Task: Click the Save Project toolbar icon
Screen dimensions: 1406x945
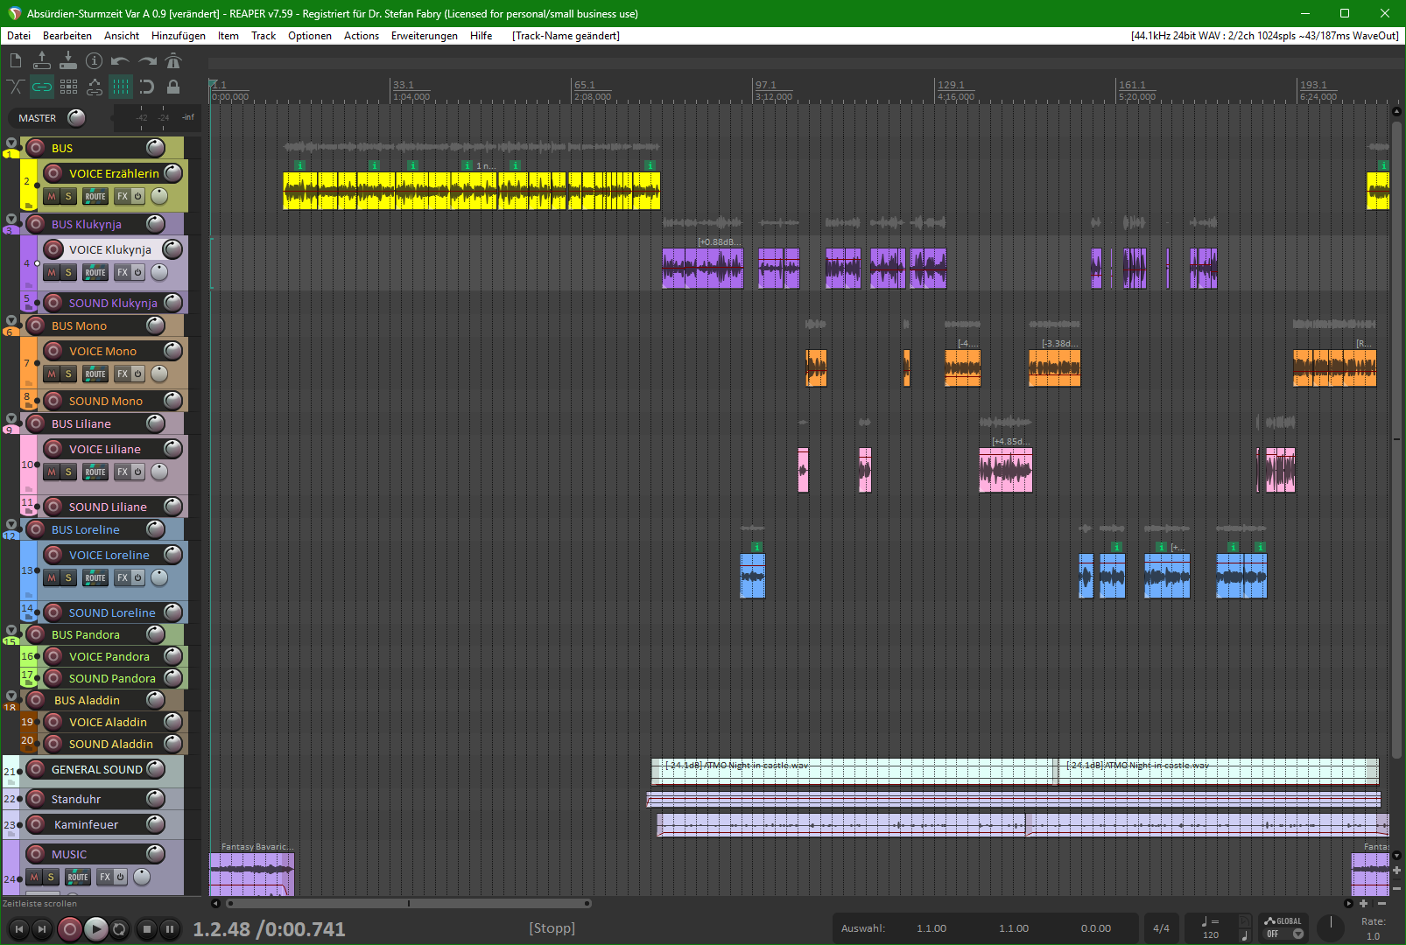Action: coord(67,60)
